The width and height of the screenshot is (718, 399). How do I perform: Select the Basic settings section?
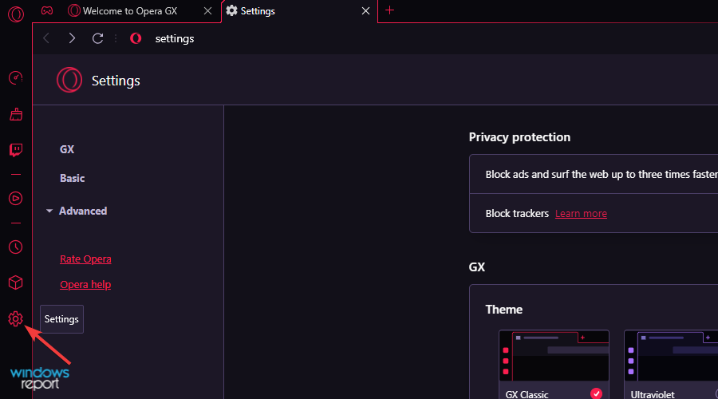[73, 178]
